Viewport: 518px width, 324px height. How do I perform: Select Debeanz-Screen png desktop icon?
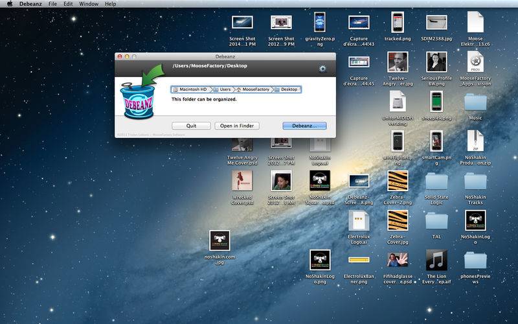pos(359,181)
